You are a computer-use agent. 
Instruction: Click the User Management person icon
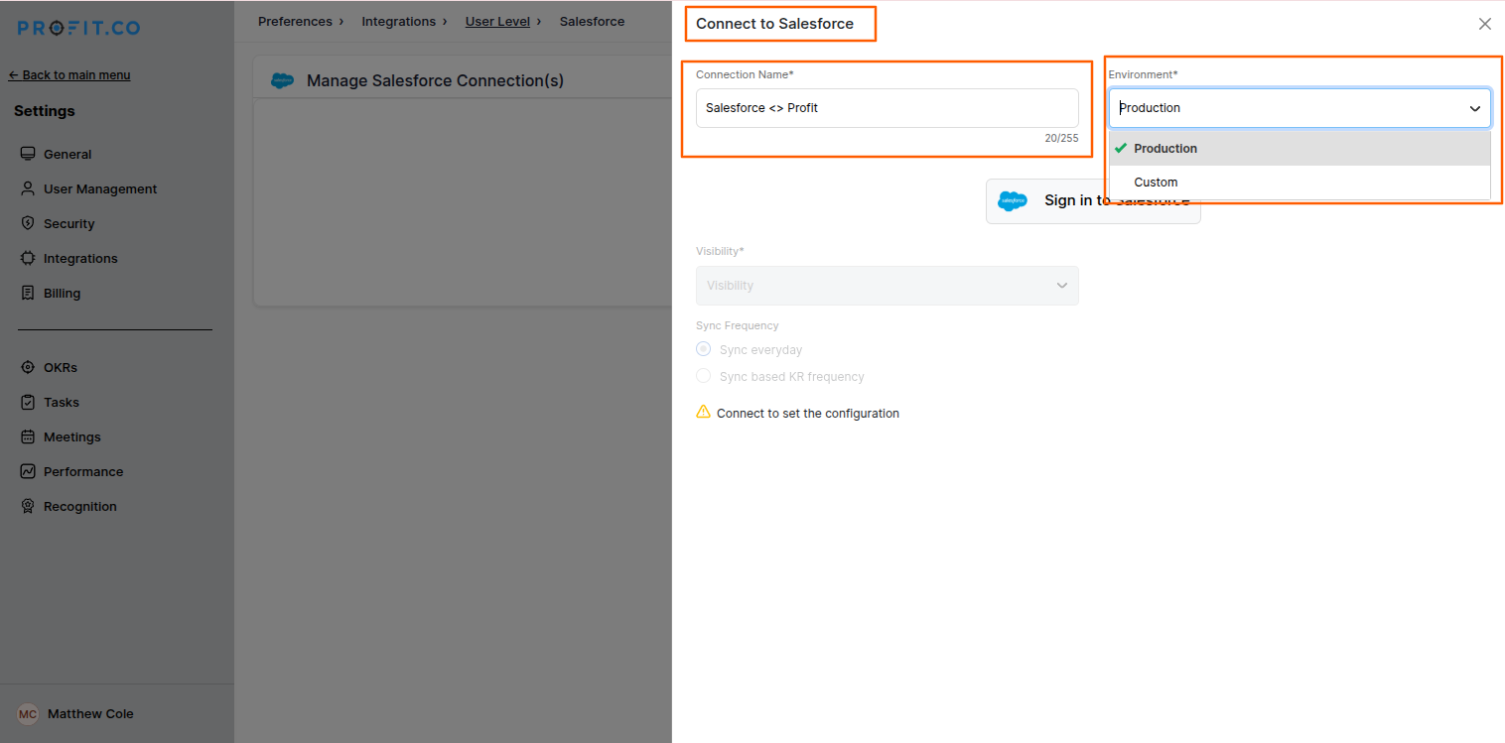click(x=28, y=188)
